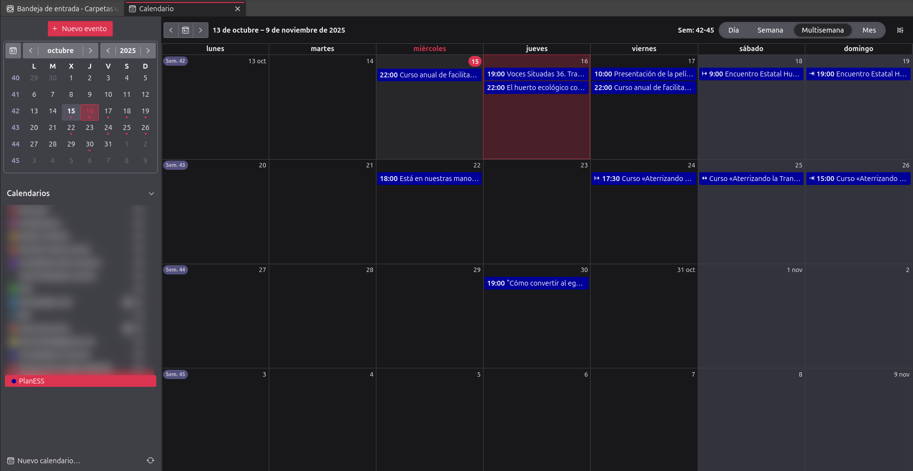Advance to next period in calendar toolbar
This screenshot has height=471, width=913.
(201, 30)
